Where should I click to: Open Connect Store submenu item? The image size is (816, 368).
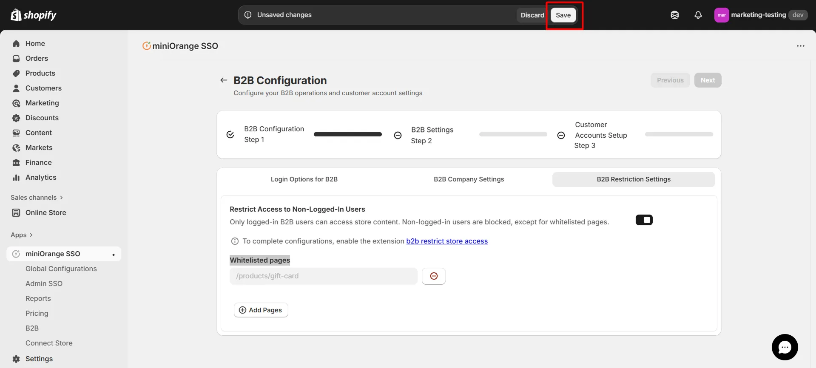pyautogui.click(x=49, y=343)
